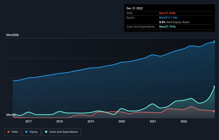
Task: Click the 2021 x-axis label
Action: 153,121
